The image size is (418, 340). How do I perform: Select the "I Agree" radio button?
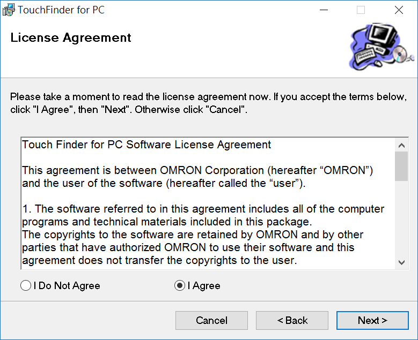coord(180,286)
